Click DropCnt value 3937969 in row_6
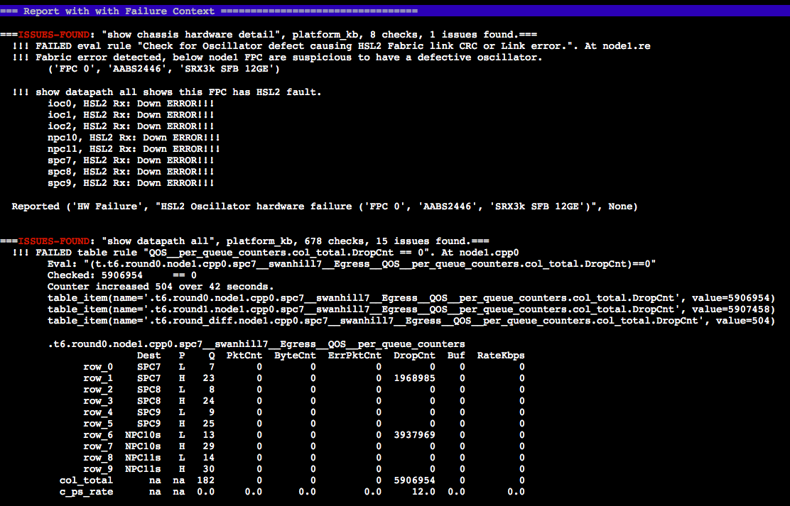The height and width of the screenshot is (506, 790). (x=414, y=435)
